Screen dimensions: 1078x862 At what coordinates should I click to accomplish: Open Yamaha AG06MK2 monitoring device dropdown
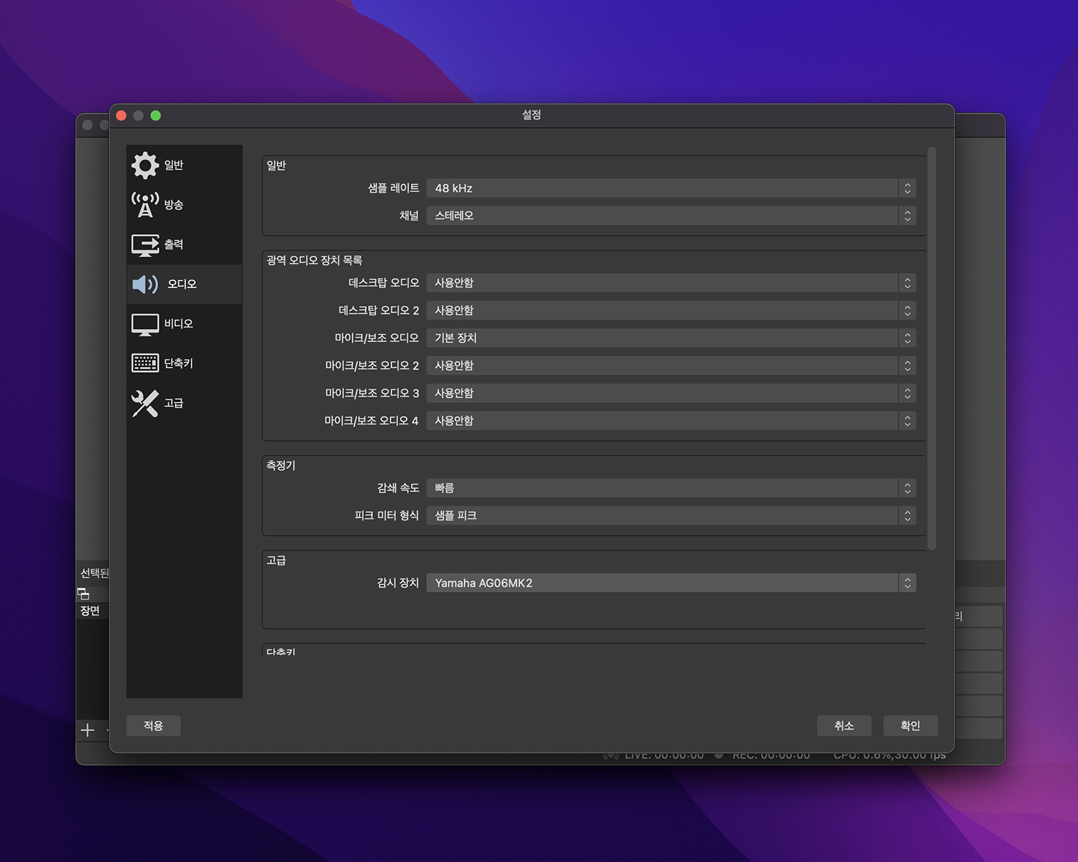coord(671,583)
